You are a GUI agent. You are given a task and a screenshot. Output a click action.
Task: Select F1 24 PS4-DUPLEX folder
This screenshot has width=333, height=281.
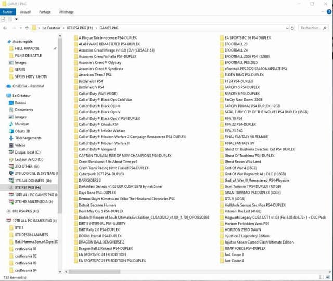[x=239, y=81]
